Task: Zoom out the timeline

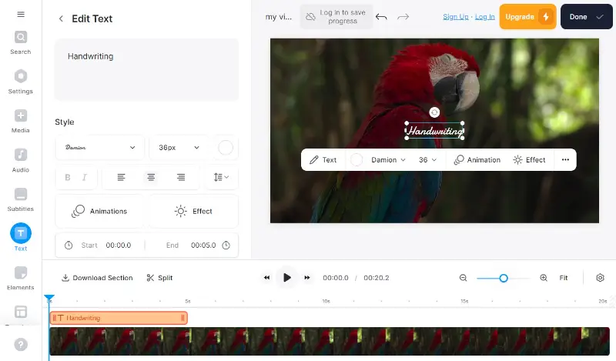Action: 464,278
